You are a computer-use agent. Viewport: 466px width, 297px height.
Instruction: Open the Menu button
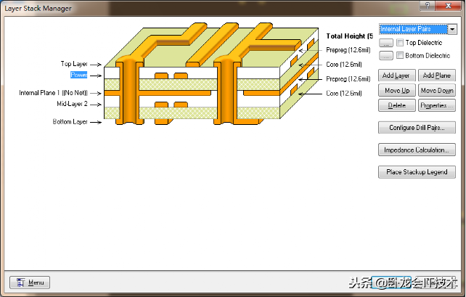30,282
